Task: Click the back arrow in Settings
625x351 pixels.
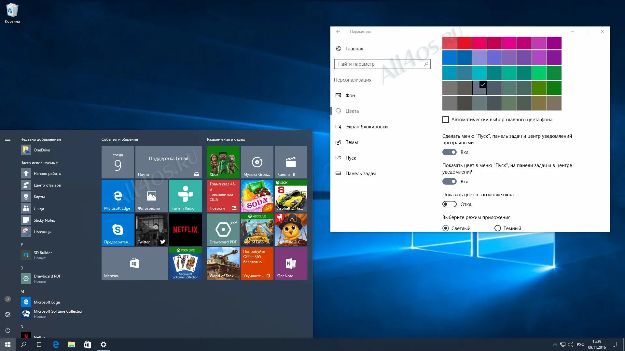Action: tap(338, 31)
